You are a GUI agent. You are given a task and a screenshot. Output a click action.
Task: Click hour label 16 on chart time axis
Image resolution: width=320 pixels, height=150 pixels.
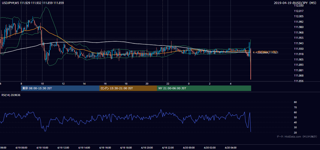pyautogui.click(x=105, y=84)
